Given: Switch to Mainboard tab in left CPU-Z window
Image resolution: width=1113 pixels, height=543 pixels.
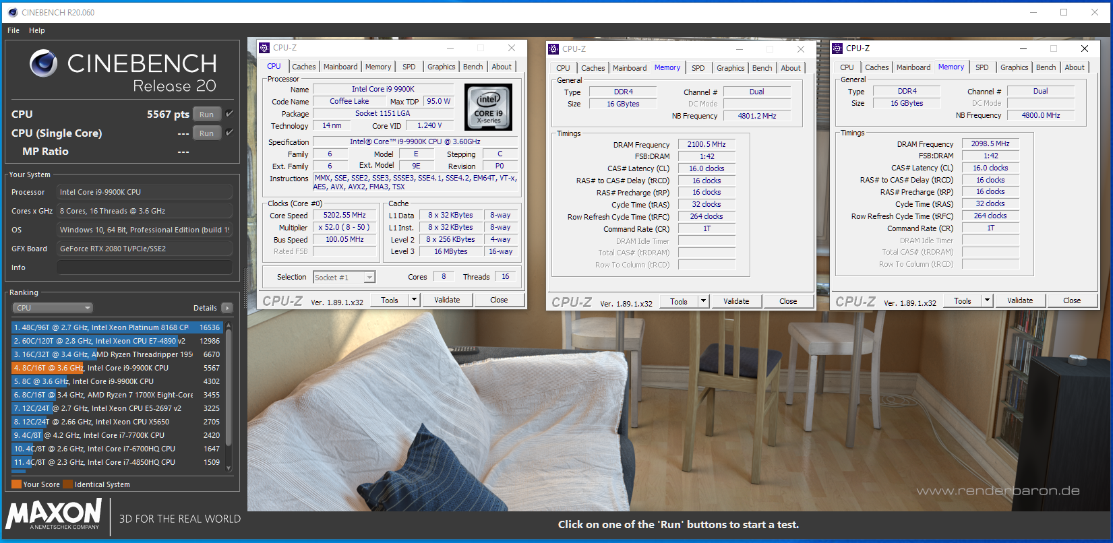Looking at the screenshot, I should tap(340, 67).
